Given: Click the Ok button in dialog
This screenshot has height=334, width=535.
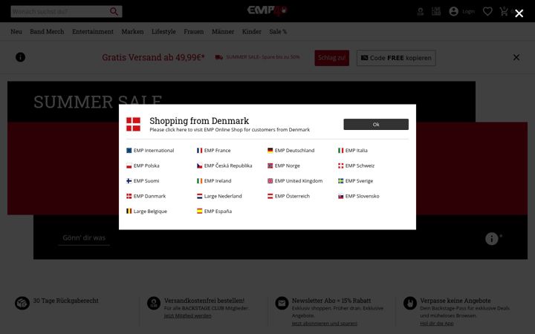Looking at the screenshot, I should (376, 125).
